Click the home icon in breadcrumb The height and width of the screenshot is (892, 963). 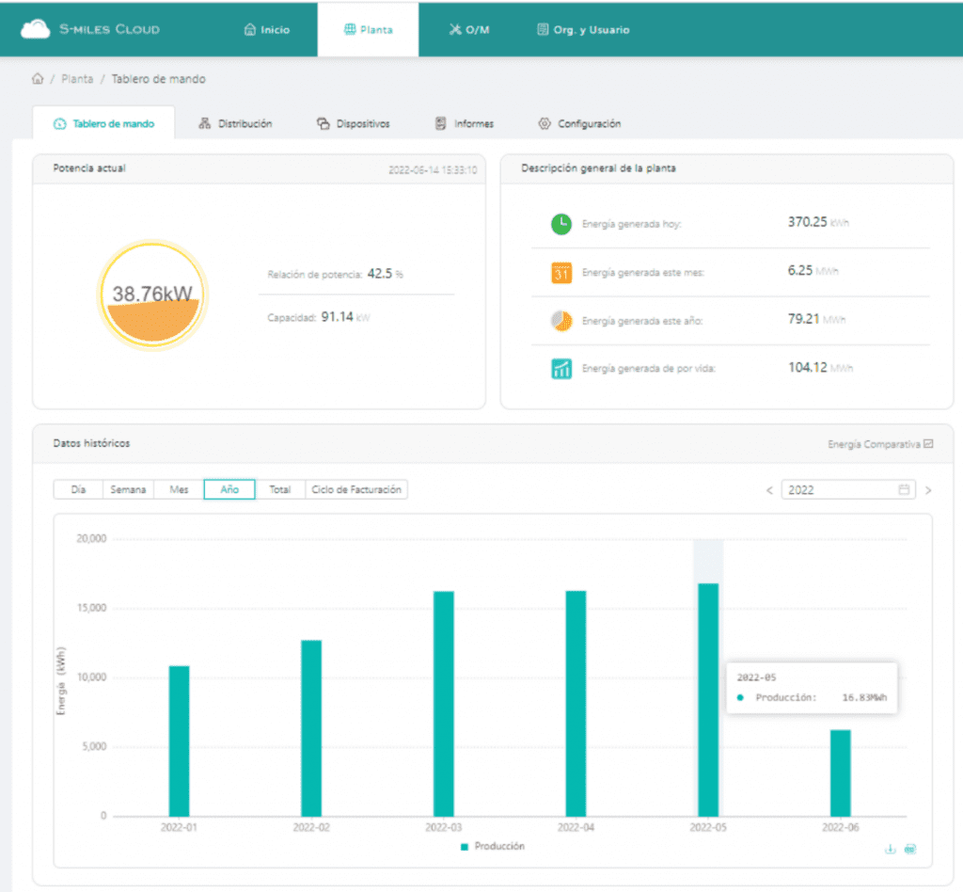(x=38, y=79)
